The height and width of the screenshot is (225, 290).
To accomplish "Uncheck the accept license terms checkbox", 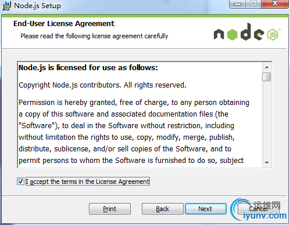I will [x=20, y=182].
